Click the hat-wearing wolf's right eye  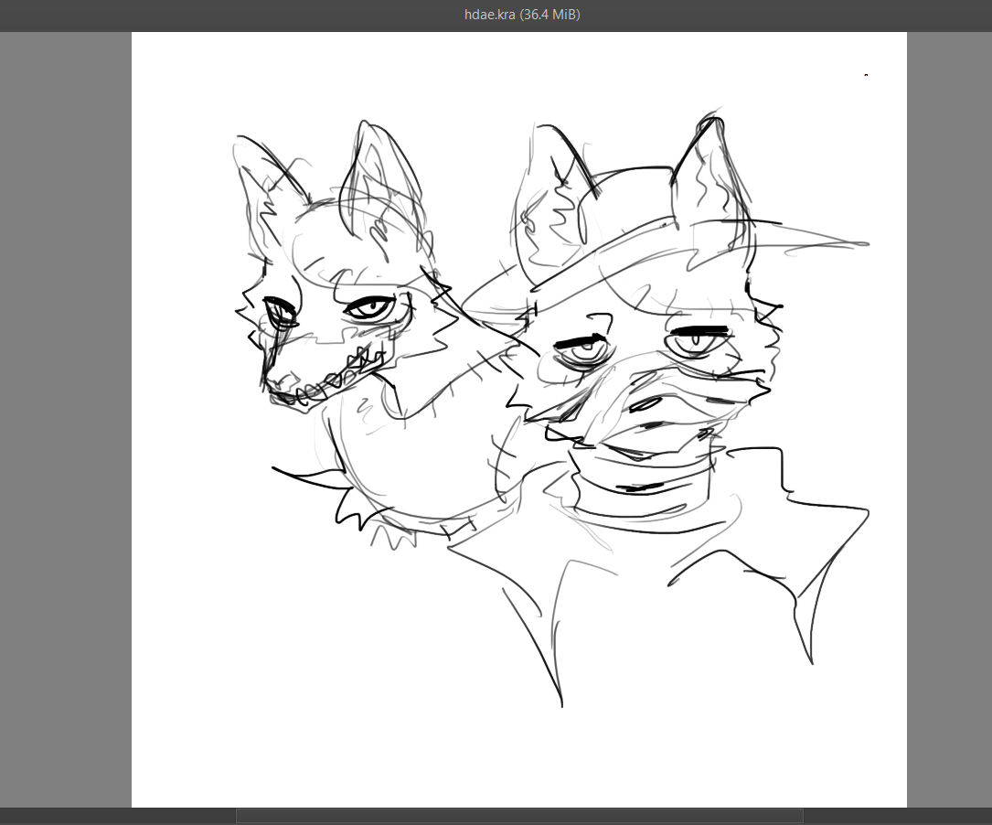click(699, 341)
